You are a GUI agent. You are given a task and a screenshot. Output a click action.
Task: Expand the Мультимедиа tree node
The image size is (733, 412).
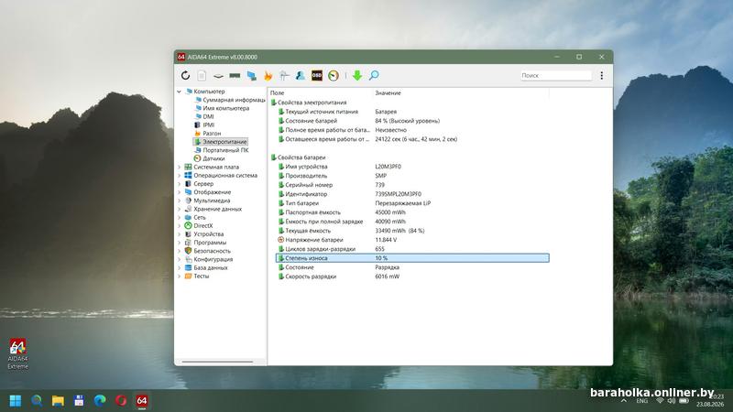pos(179,201)
